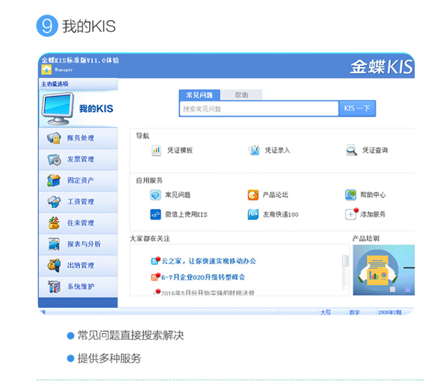Open the 常见问题 service icon

coord(156,195)
